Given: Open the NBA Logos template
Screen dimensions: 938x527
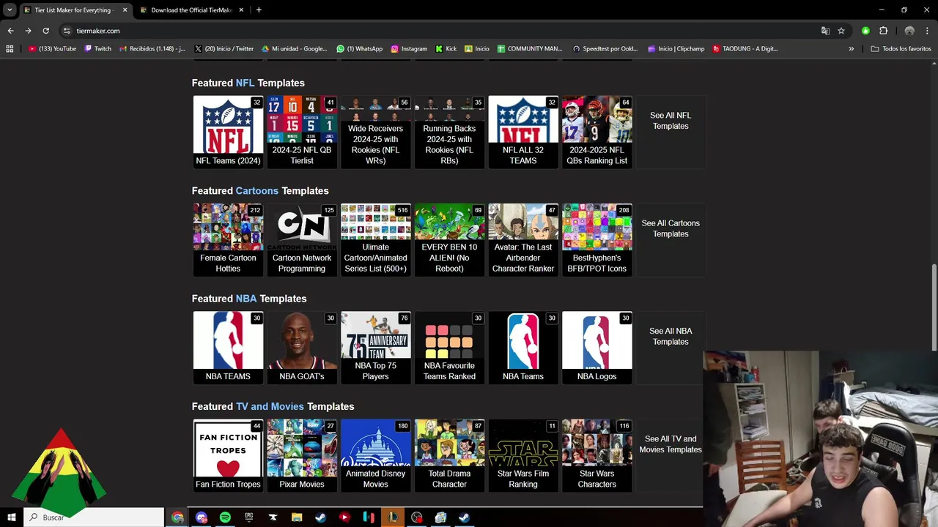Looking at the screenshot, I should pos(597,348).
